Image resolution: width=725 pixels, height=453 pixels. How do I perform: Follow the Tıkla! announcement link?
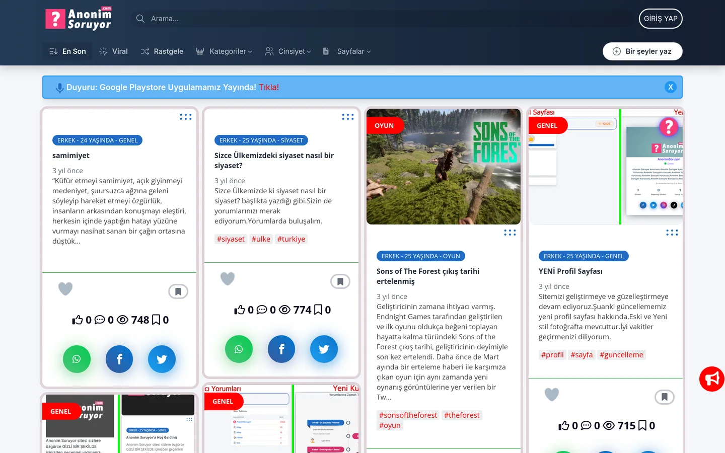pos(269,87)
